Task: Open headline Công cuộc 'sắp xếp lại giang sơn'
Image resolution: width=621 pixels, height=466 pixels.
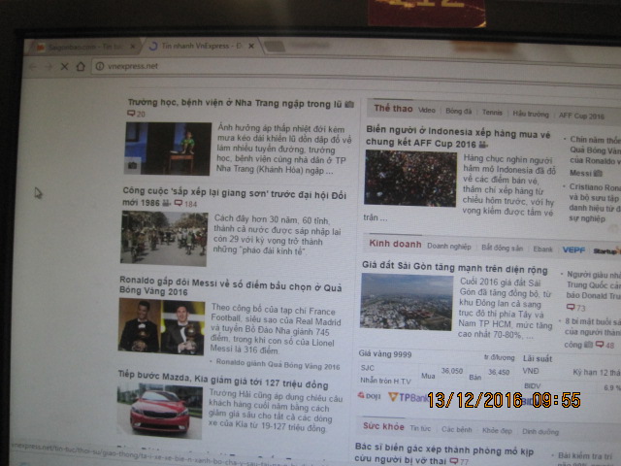Action: click(234, 198)
